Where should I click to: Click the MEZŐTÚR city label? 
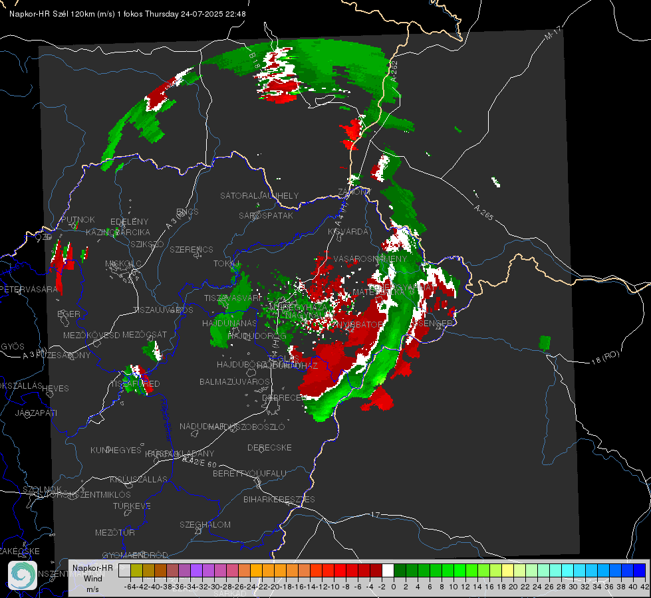pos(115,532)
